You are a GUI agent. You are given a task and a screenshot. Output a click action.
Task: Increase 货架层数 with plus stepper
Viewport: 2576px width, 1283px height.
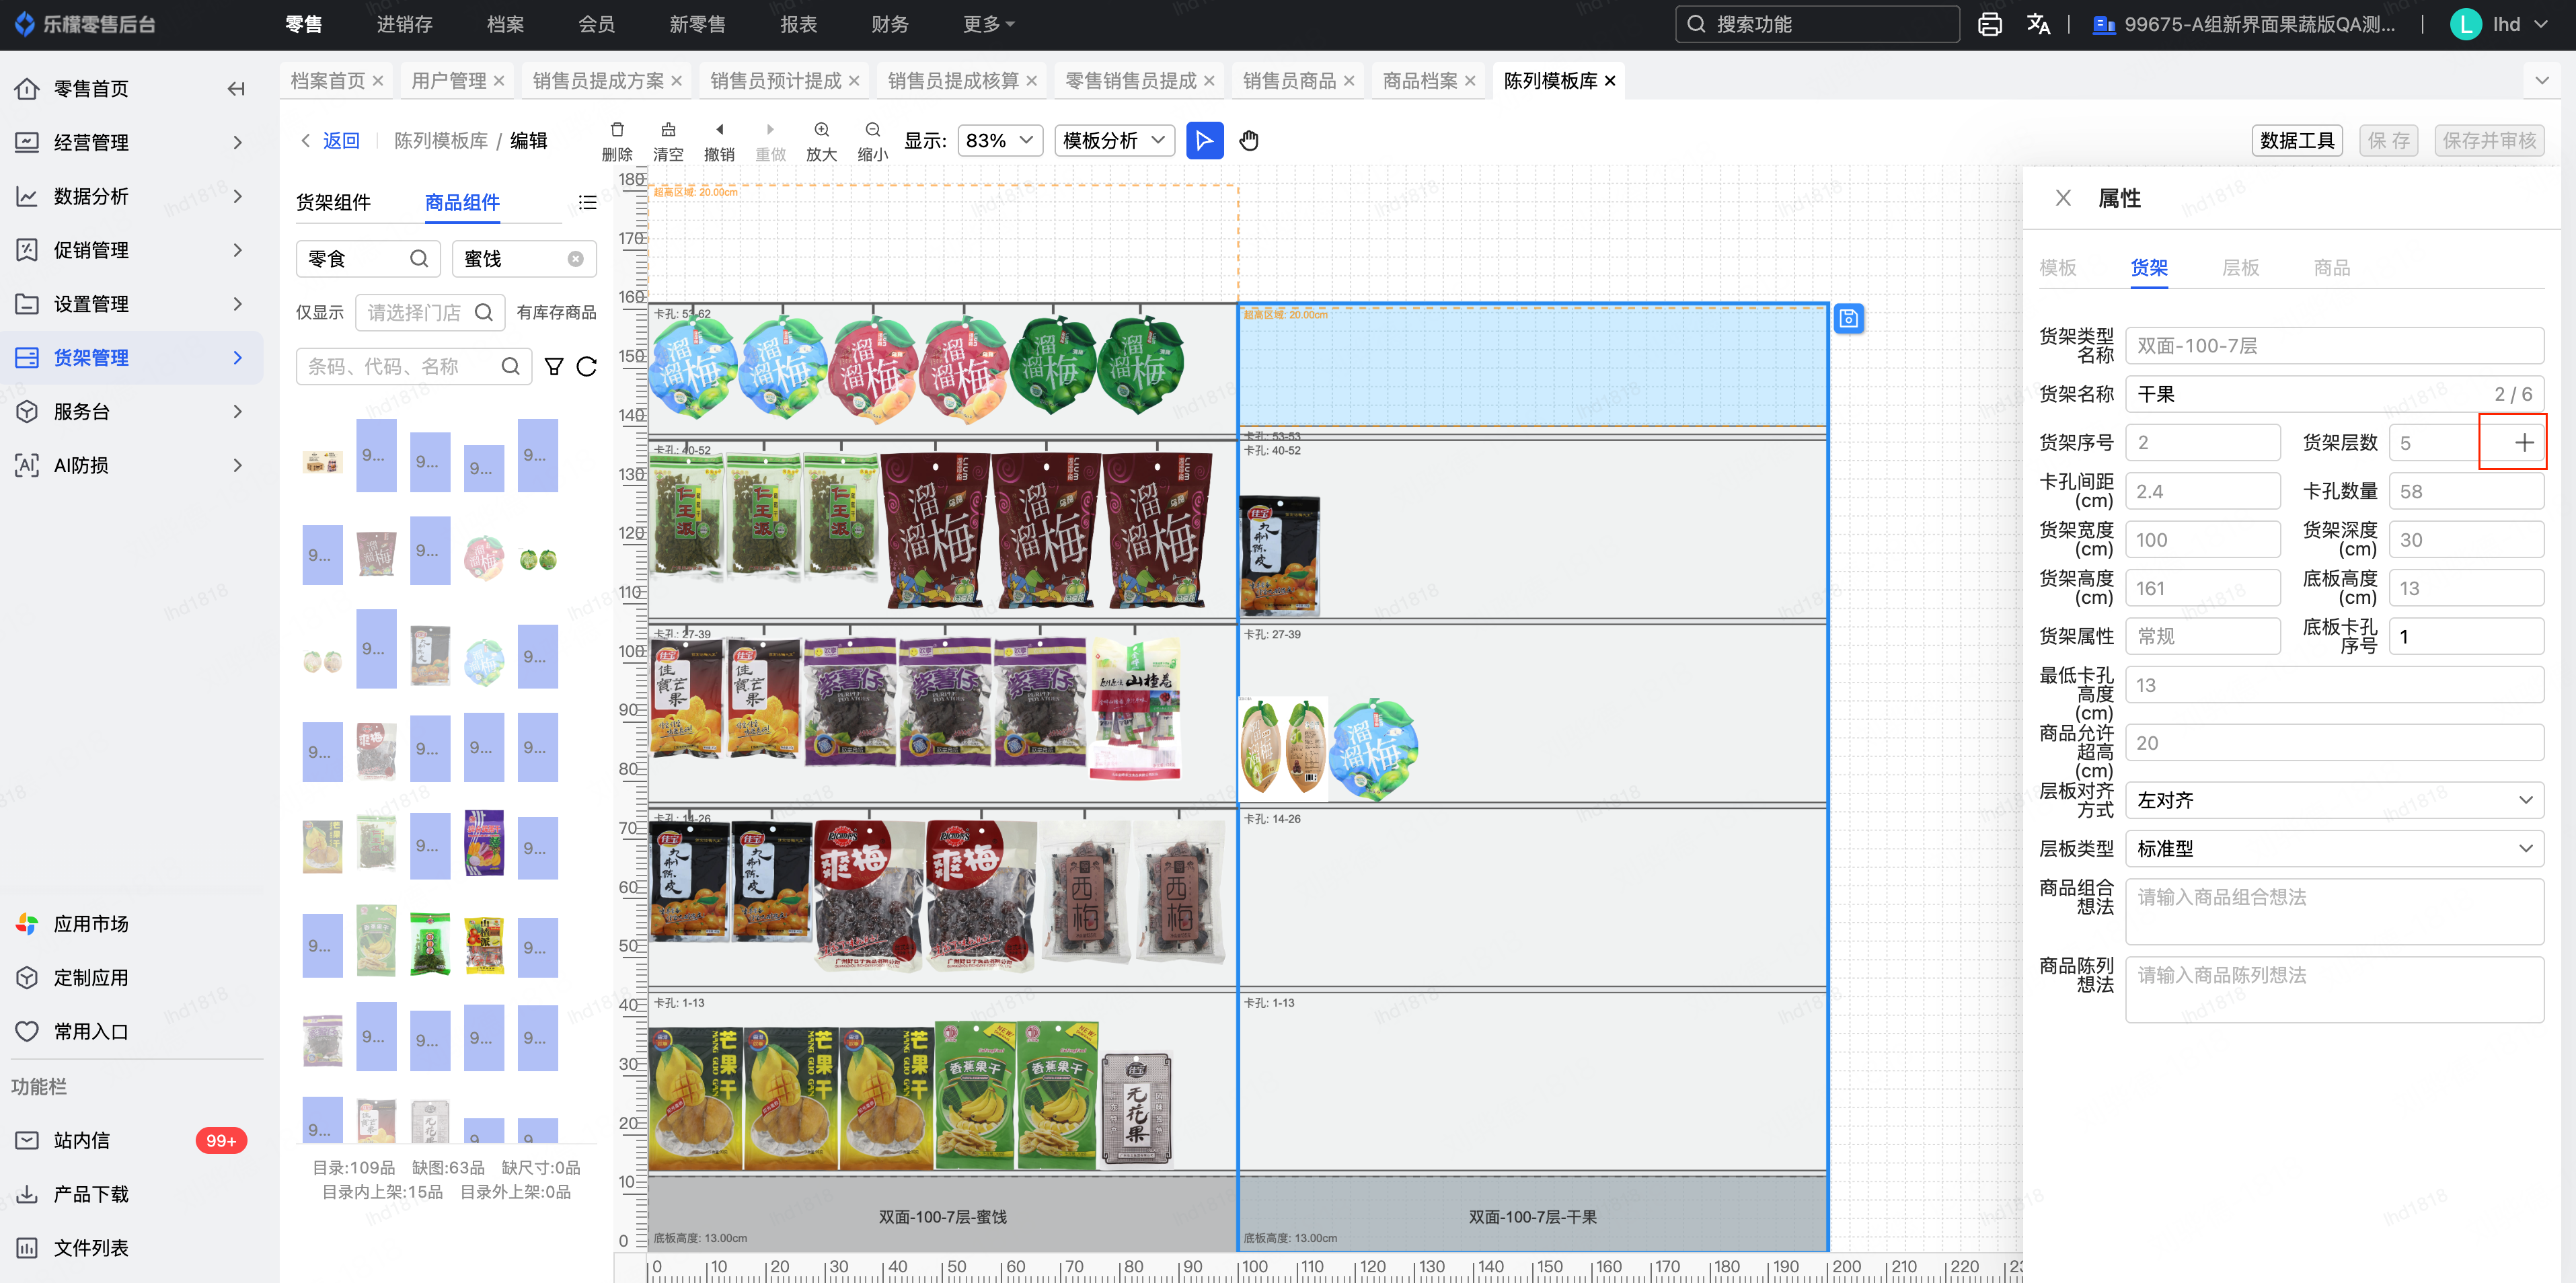tap(2523, 443)
